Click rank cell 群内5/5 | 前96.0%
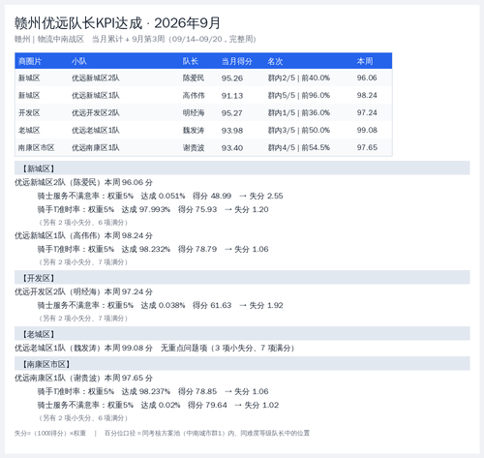The width and height of the screenshot is (484, 458). point(299,95)
